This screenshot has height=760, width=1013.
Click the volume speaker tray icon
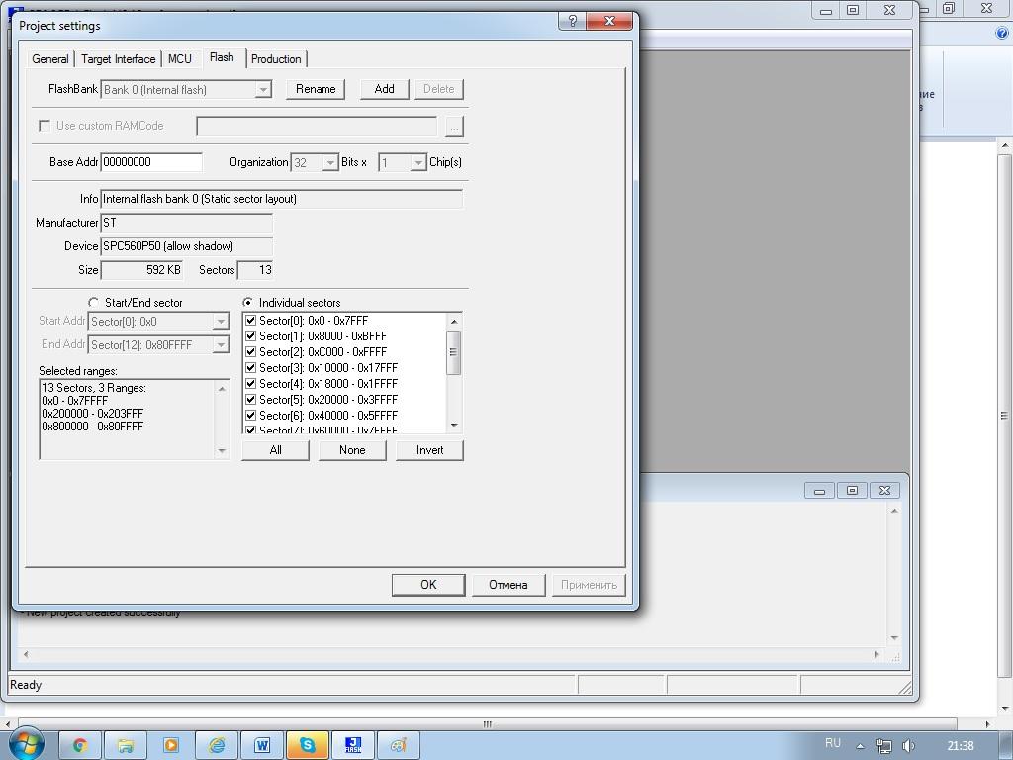[908, 745]
